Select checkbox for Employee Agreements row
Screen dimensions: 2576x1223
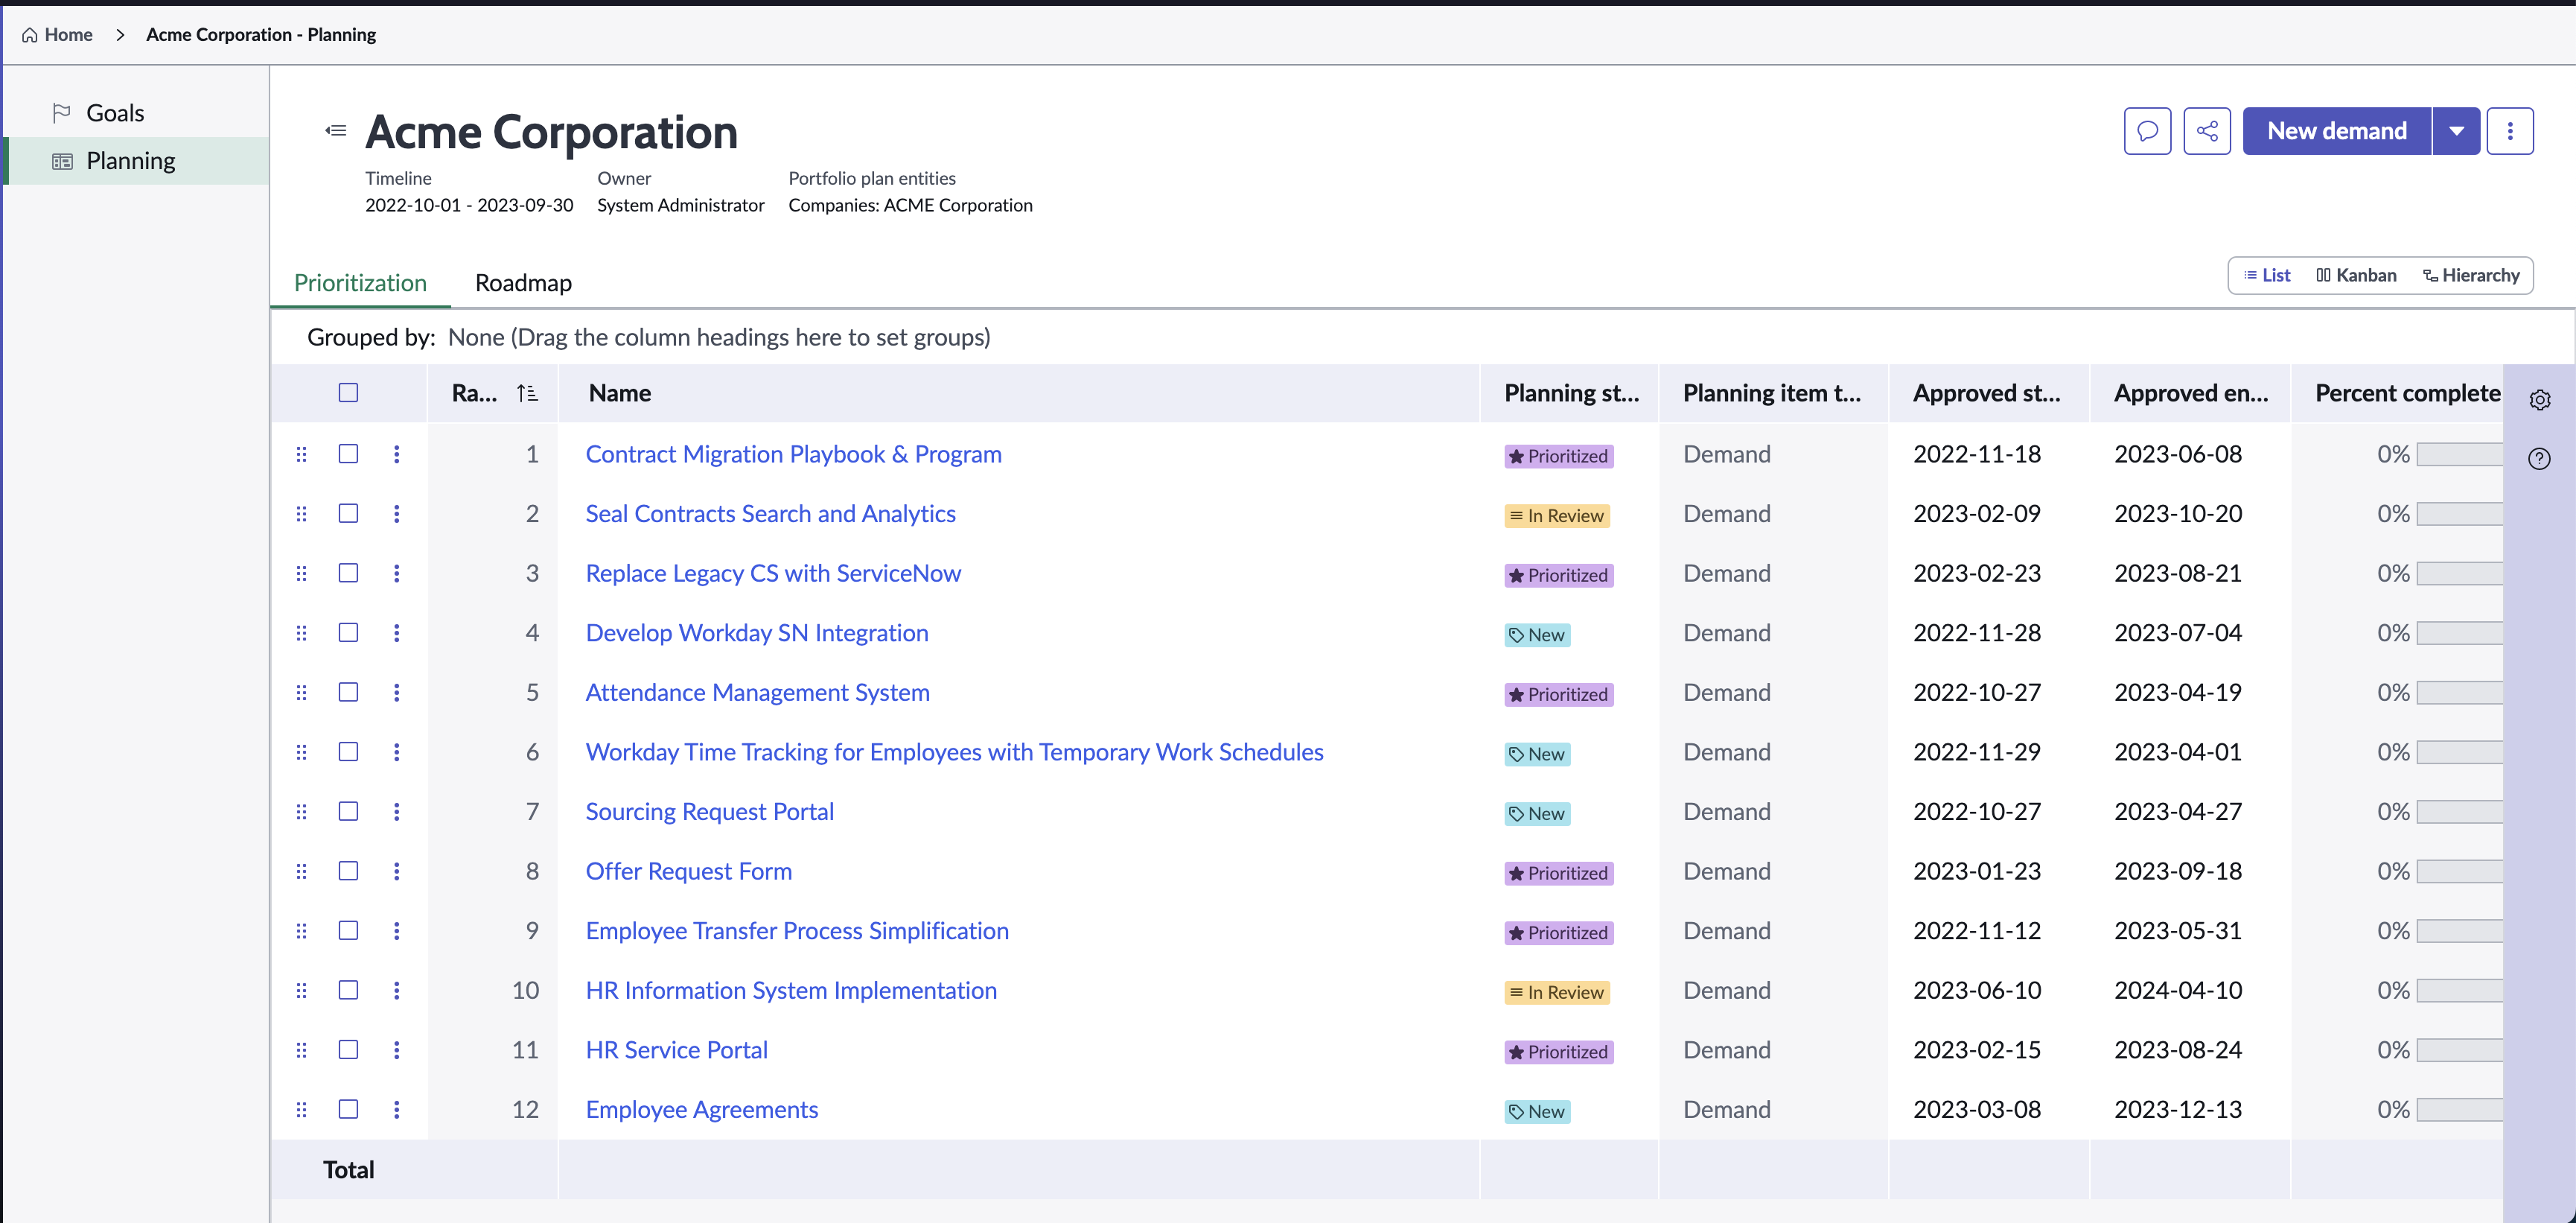point(348,1109)
